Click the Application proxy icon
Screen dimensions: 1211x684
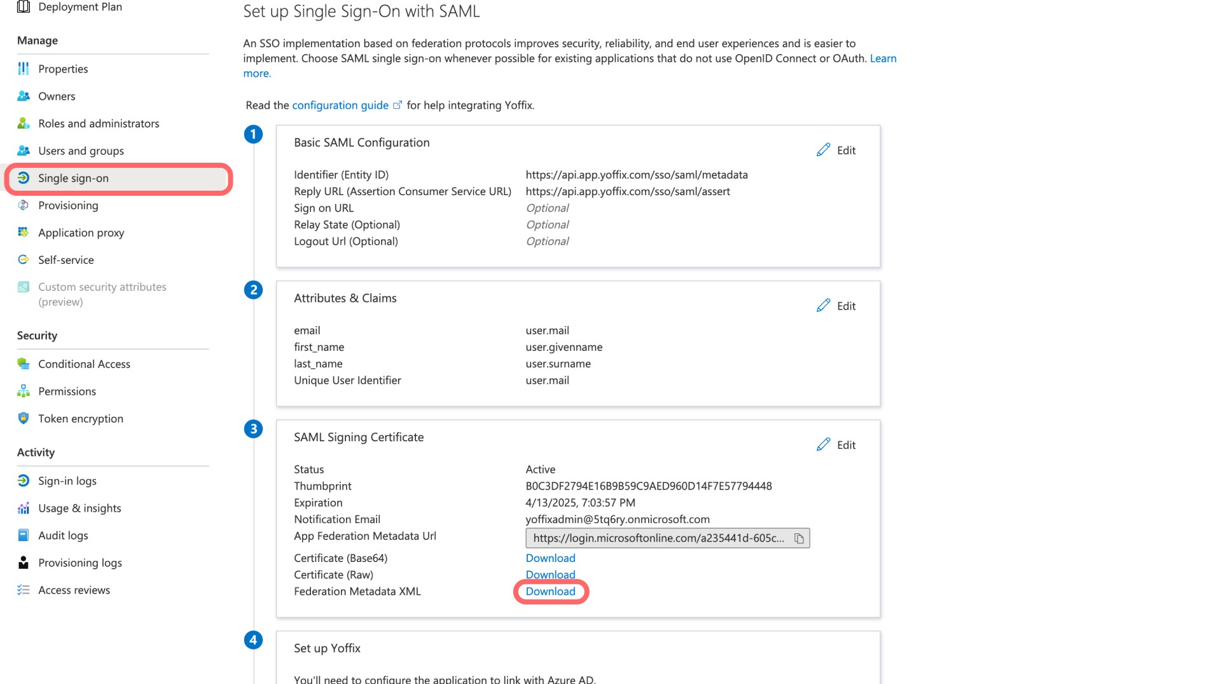click(x=24, y=233)
